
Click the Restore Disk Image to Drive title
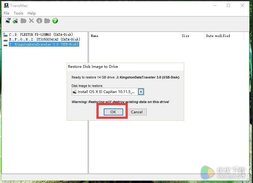pos(93,67)
